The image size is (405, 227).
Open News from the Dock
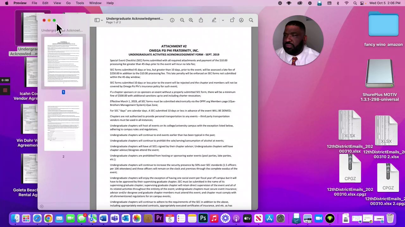pos(259,218)
